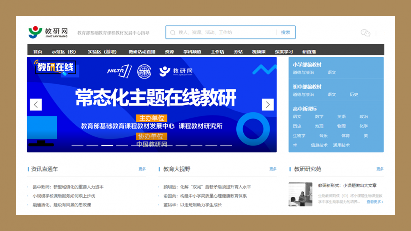Open the 教研新形式 article thumbnail
The width and height of the screenshot is (411, 231).
(300, 194)
